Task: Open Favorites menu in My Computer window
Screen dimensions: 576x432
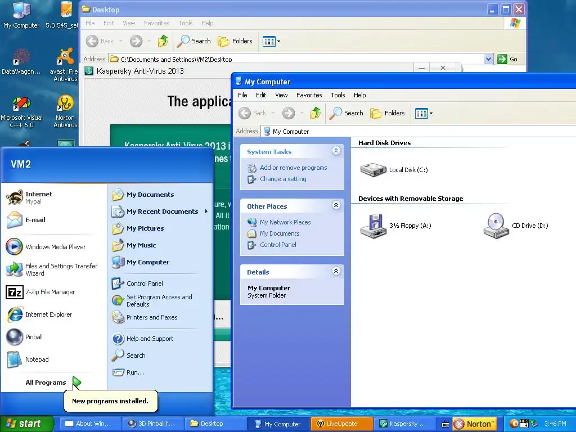Action: point(309,95)
